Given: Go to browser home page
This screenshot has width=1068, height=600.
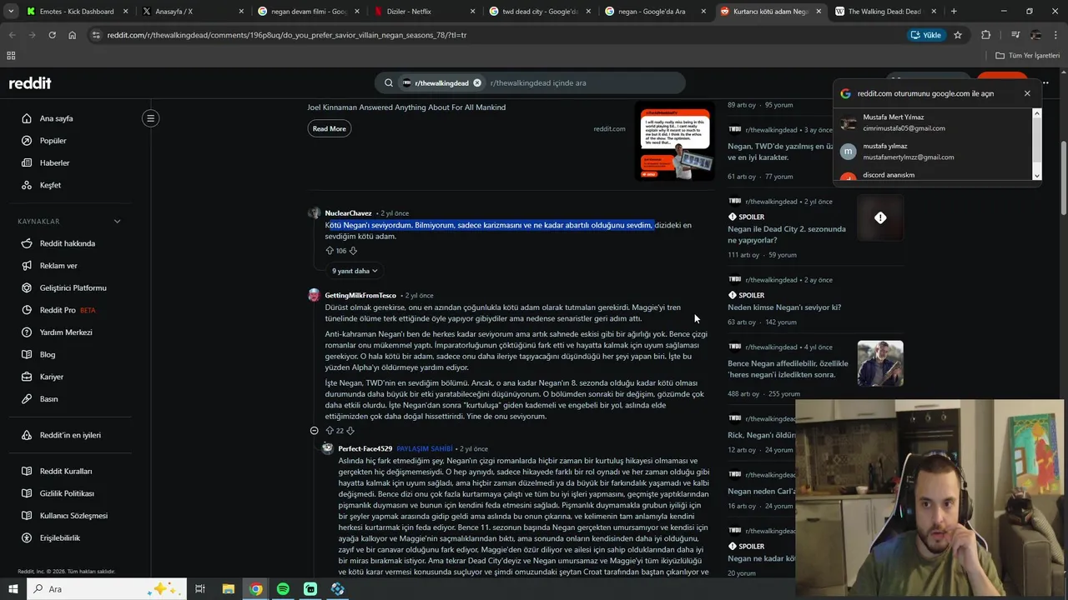Looking at the screenshot, I should [x=72, y=35].
